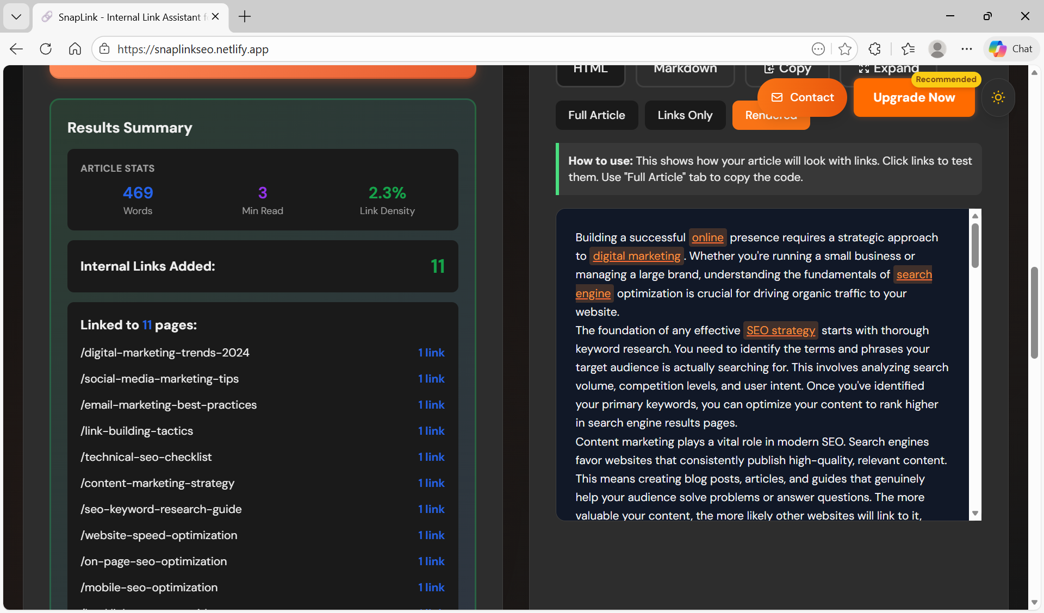The height and width of the screenshot is (613, 1044).
Task: Open the Copilot Chat button
Action: pyautogui.click(x=1010, y=49)
